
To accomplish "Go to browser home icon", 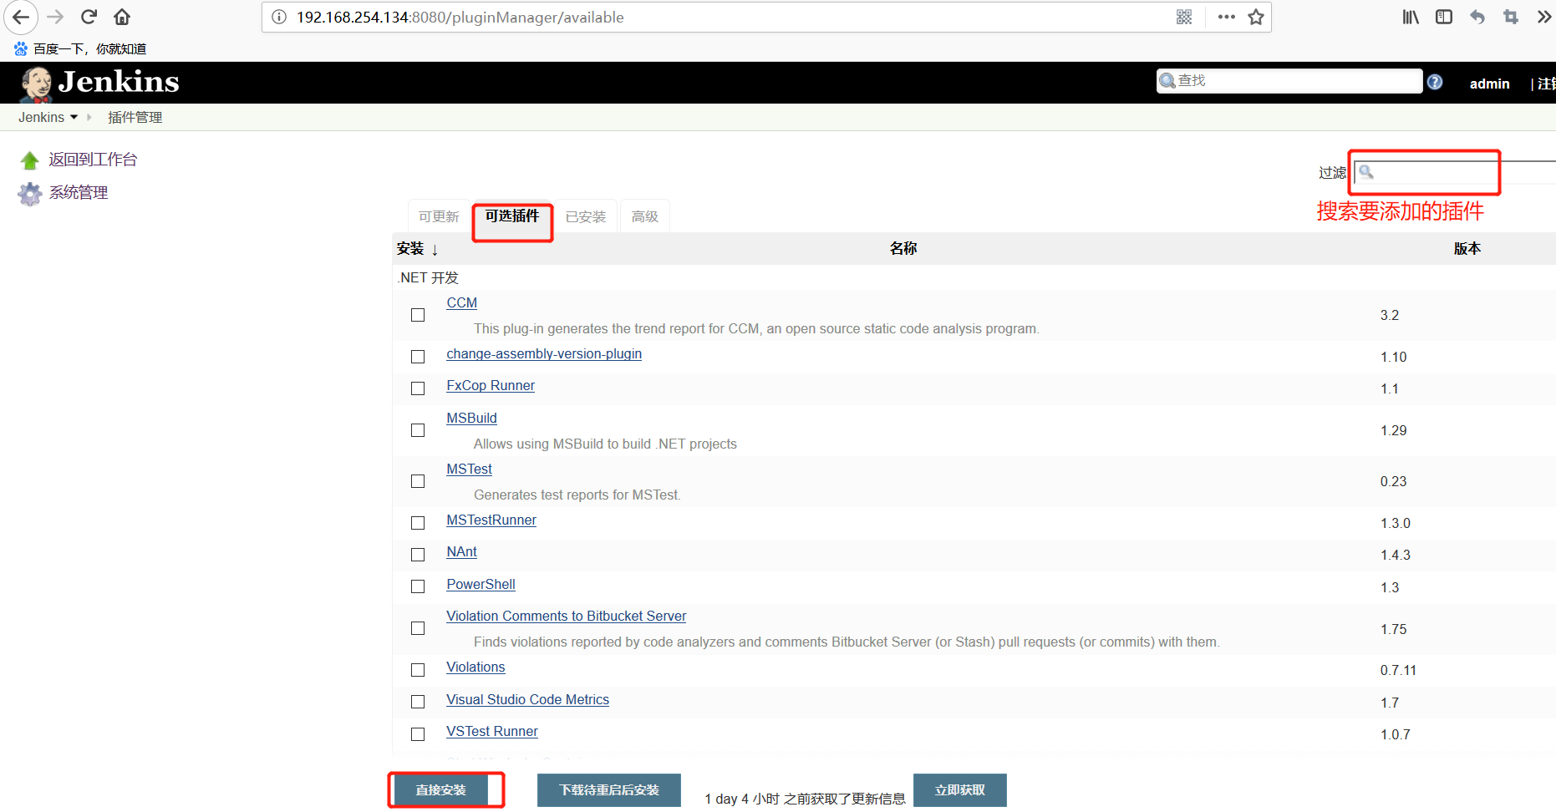I will click(122, 17).
